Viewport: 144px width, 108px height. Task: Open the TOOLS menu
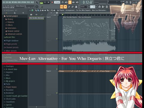28,2
